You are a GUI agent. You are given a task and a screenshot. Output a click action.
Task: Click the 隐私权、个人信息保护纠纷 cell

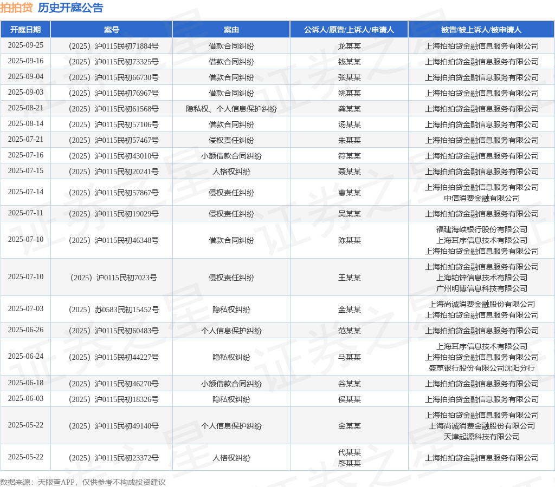point(231,109)
